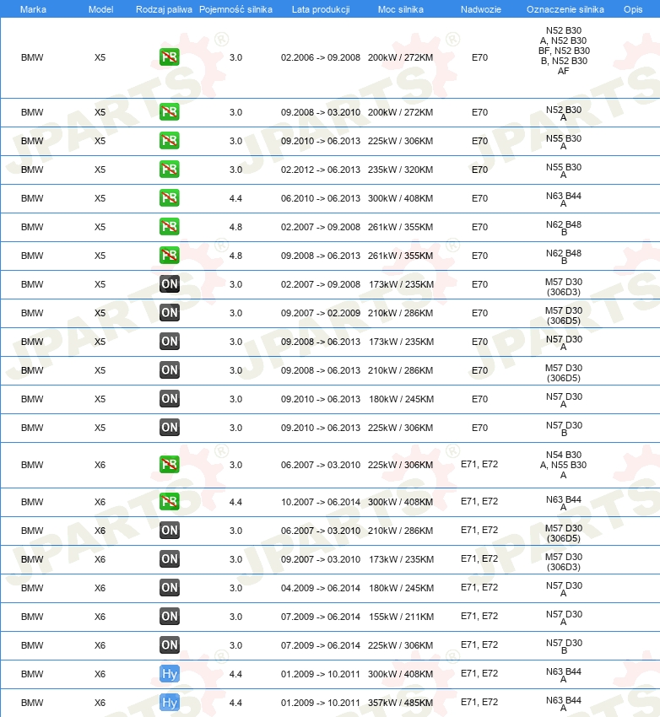Click the N62 B48 B code in the 02.2007 -> 09.2008 row

coord(564,229)
